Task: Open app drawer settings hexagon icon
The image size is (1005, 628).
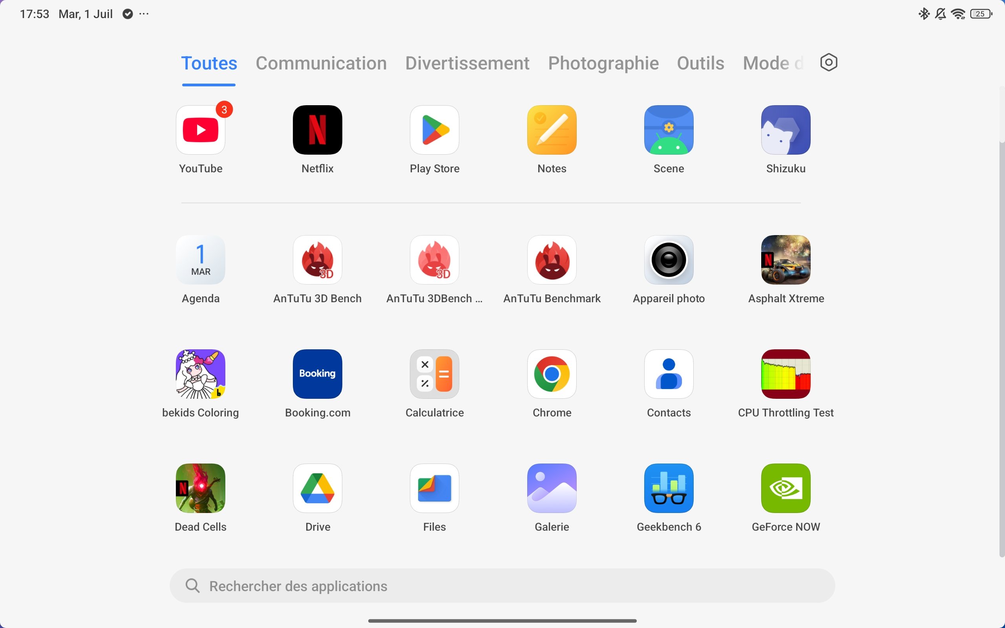Action: click(x=828, y=63)
